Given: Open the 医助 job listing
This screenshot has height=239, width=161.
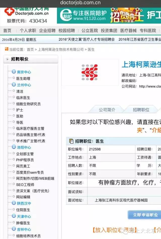Looking at the screenshot, I should [x=20, y=116].
